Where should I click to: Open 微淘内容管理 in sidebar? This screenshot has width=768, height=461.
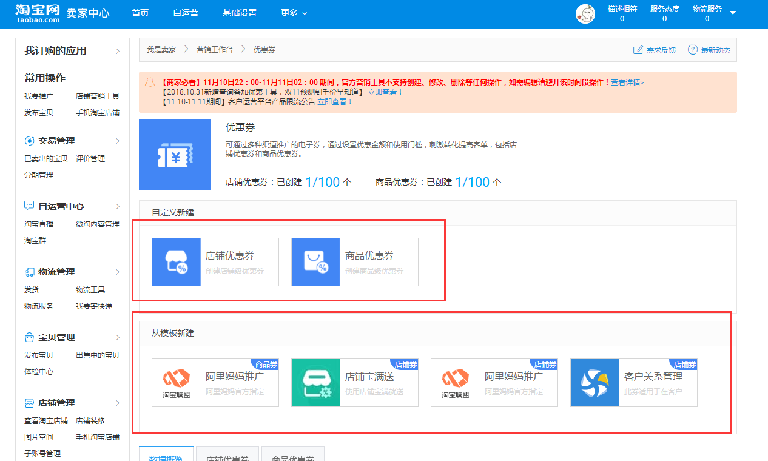pos(98,224)
